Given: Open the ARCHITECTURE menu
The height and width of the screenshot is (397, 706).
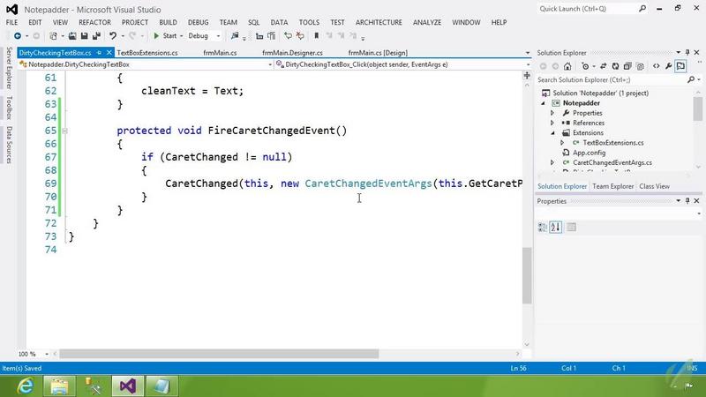Looking at the screenshot, I should [x=379, y=22].
